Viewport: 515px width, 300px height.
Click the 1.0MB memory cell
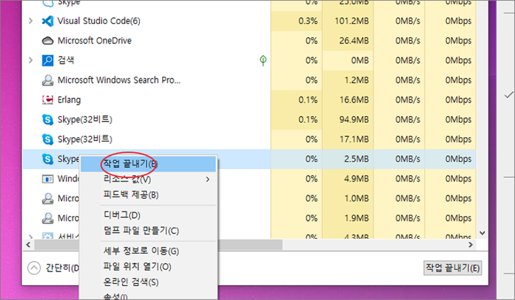[x=348, y=198]
